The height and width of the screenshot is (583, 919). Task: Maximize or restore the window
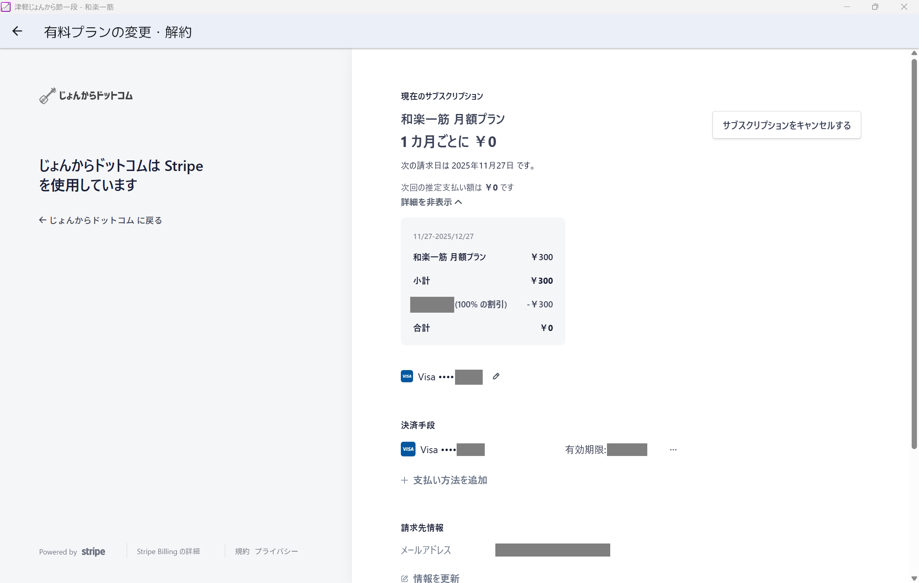tap(875, 7)
